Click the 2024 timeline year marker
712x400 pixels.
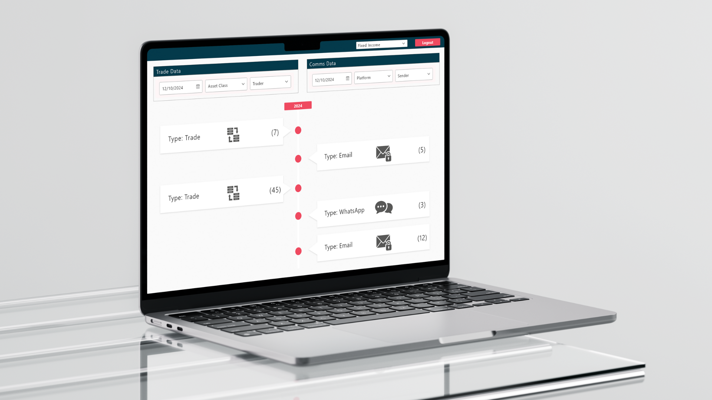[298, 106]
